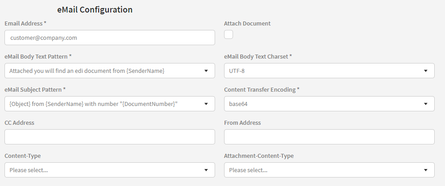The width and height of the screenshot is (445, 186).
Task: Click into the From Address field
Action: pyautogui.click(x=329, y=137)
